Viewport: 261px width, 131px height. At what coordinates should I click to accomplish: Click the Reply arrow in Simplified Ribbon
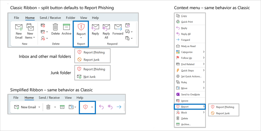click(x=101, y=107)
